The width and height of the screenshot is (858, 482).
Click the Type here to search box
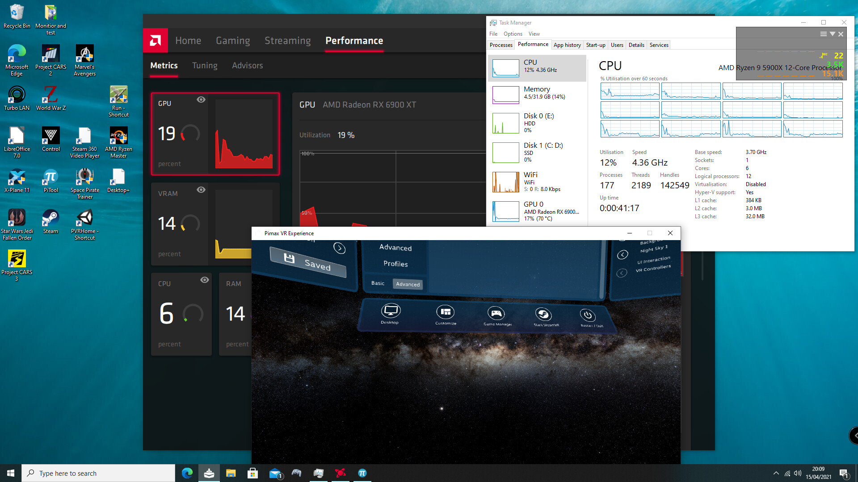98,473
